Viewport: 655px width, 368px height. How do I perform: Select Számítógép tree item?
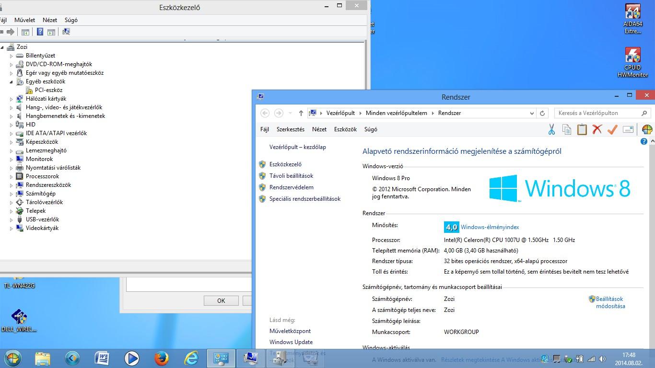click(x=41, y=194)
